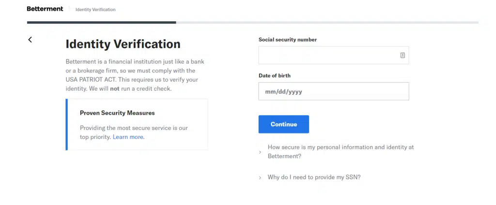Click the 'Social security number' field label

[287, 40]
